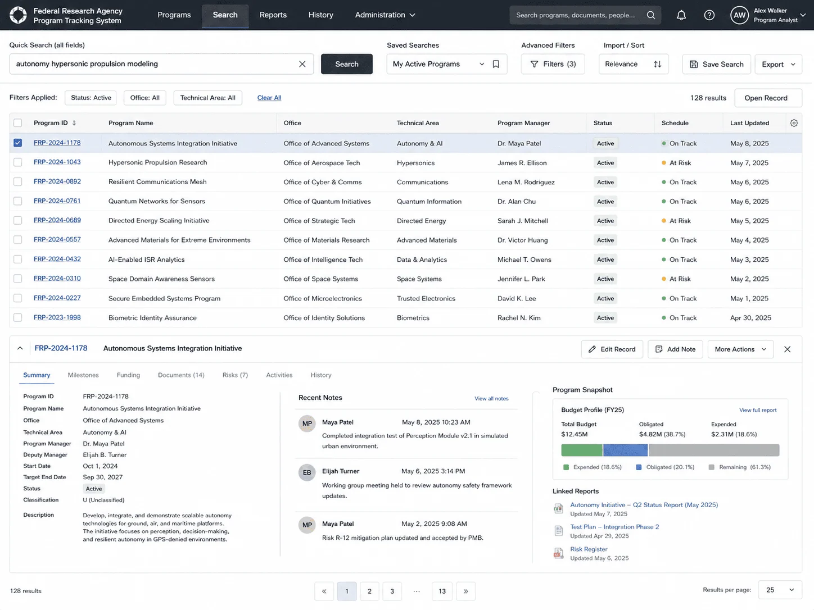
Task: Check the Hypersonic Propulsion Research row
Action: click(18, 162)
